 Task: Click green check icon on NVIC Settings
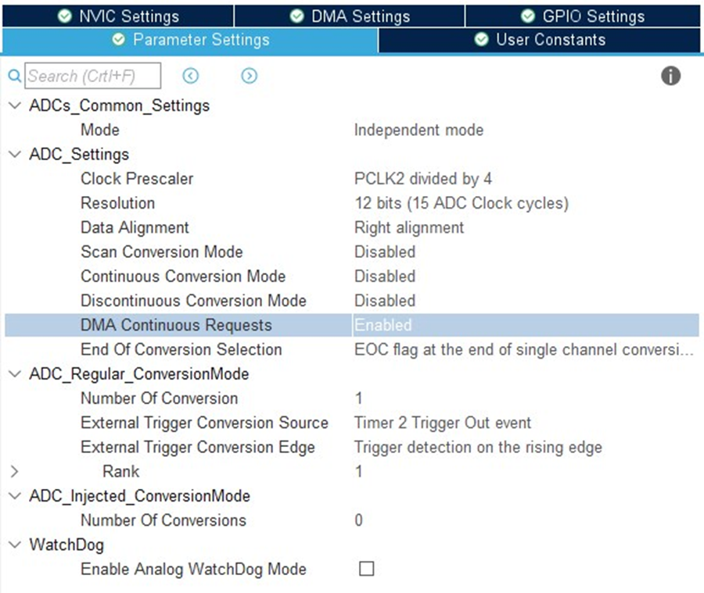(65, 16)
